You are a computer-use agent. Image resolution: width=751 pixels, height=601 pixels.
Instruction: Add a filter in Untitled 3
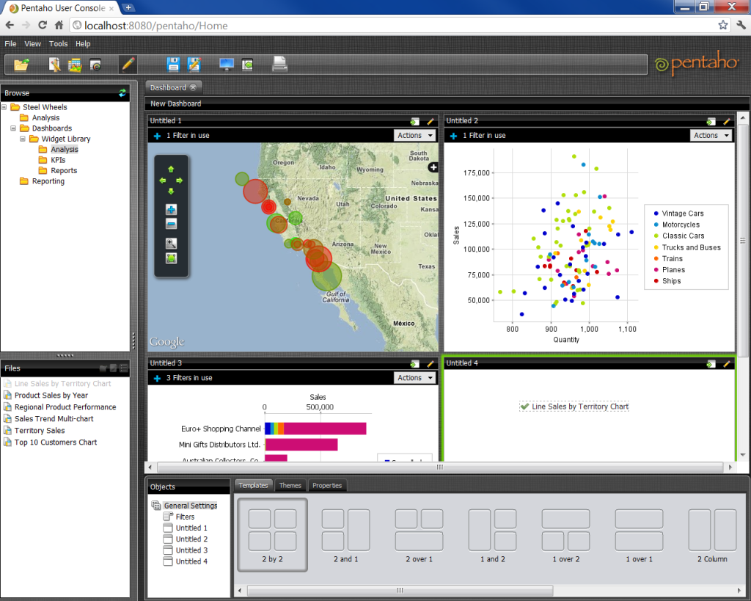click(x=157, y=379)
